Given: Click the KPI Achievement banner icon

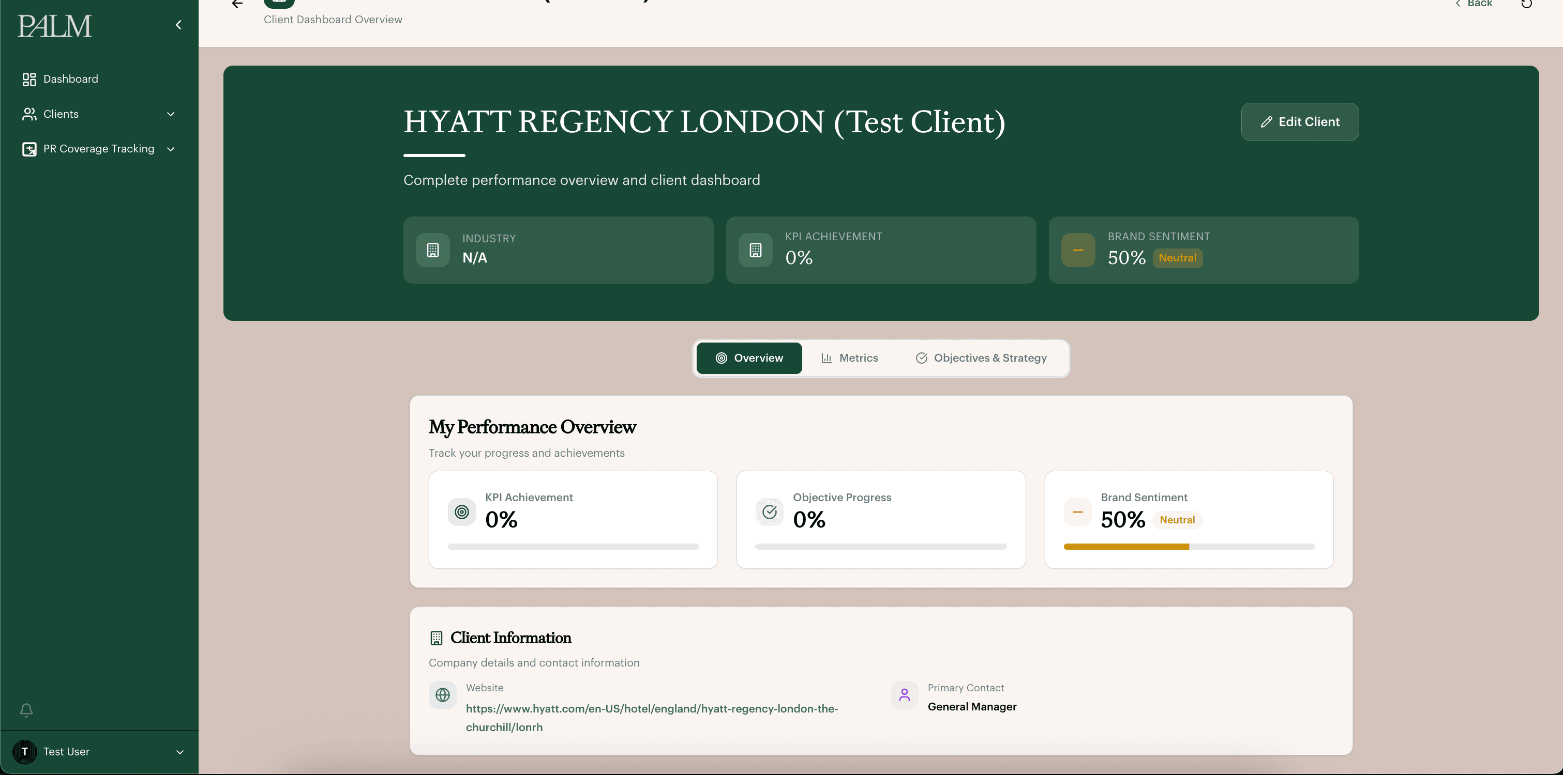Looking at the screenshot, I should [x=756, y=250].
